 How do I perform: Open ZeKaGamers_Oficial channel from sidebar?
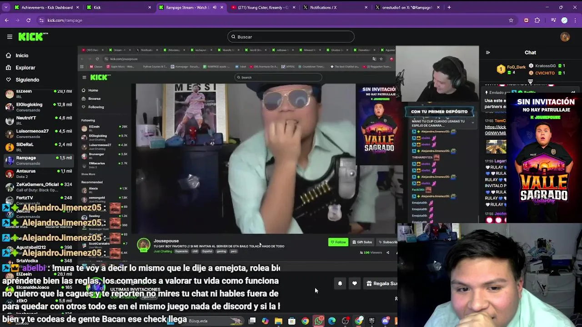(x=39, y=187)
